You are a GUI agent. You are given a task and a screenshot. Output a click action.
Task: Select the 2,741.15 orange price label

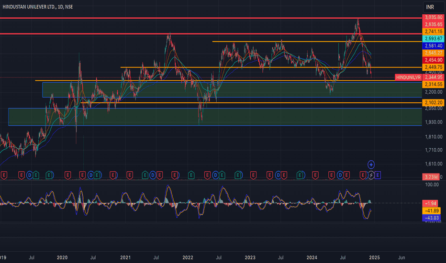coord(434,32)
